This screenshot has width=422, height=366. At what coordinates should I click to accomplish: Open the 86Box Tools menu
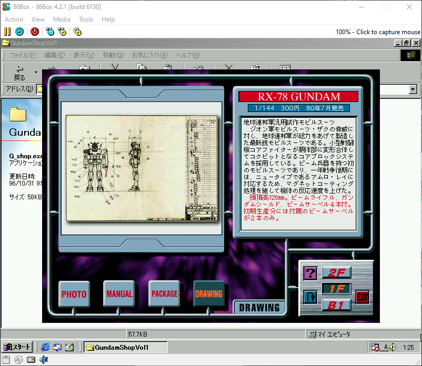point(86,19)
